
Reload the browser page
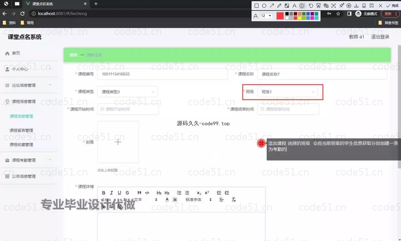point(23,13)
